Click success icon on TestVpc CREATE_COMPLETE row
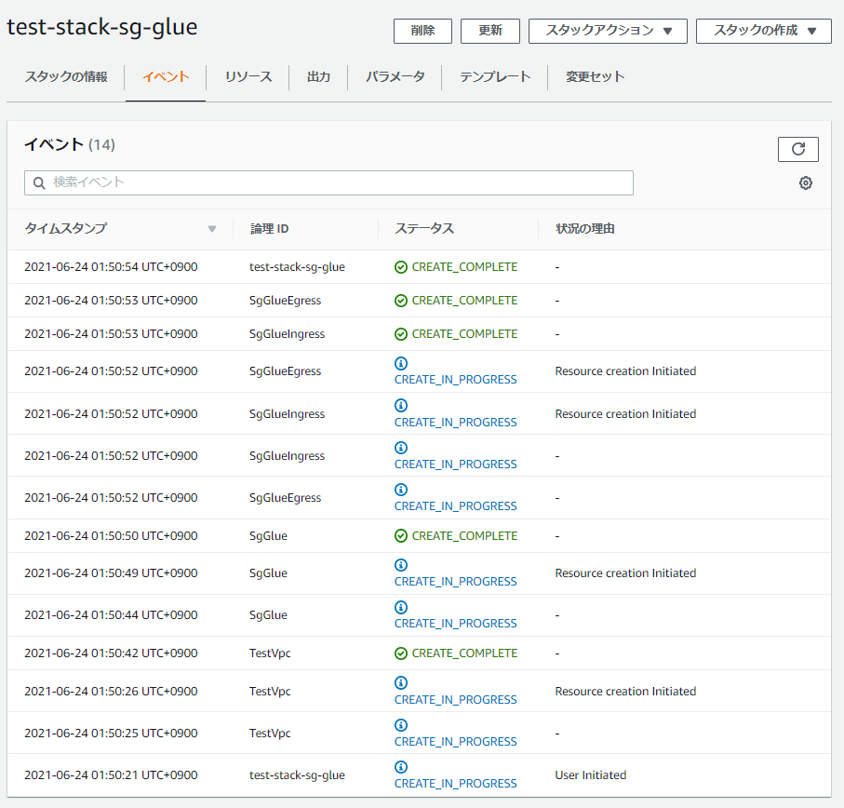 (x=401, y=653)
